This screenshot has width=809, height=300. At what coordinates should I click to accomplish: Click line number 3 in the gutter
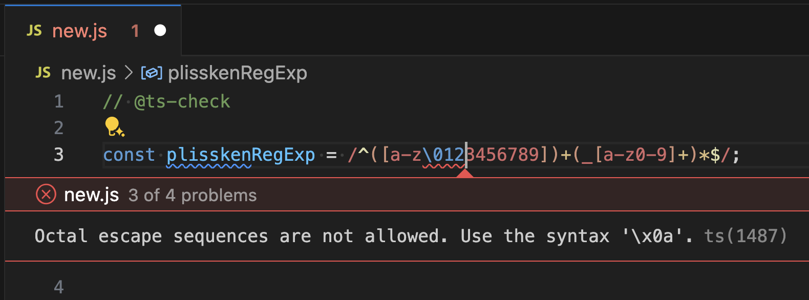(x=58, y=155)
